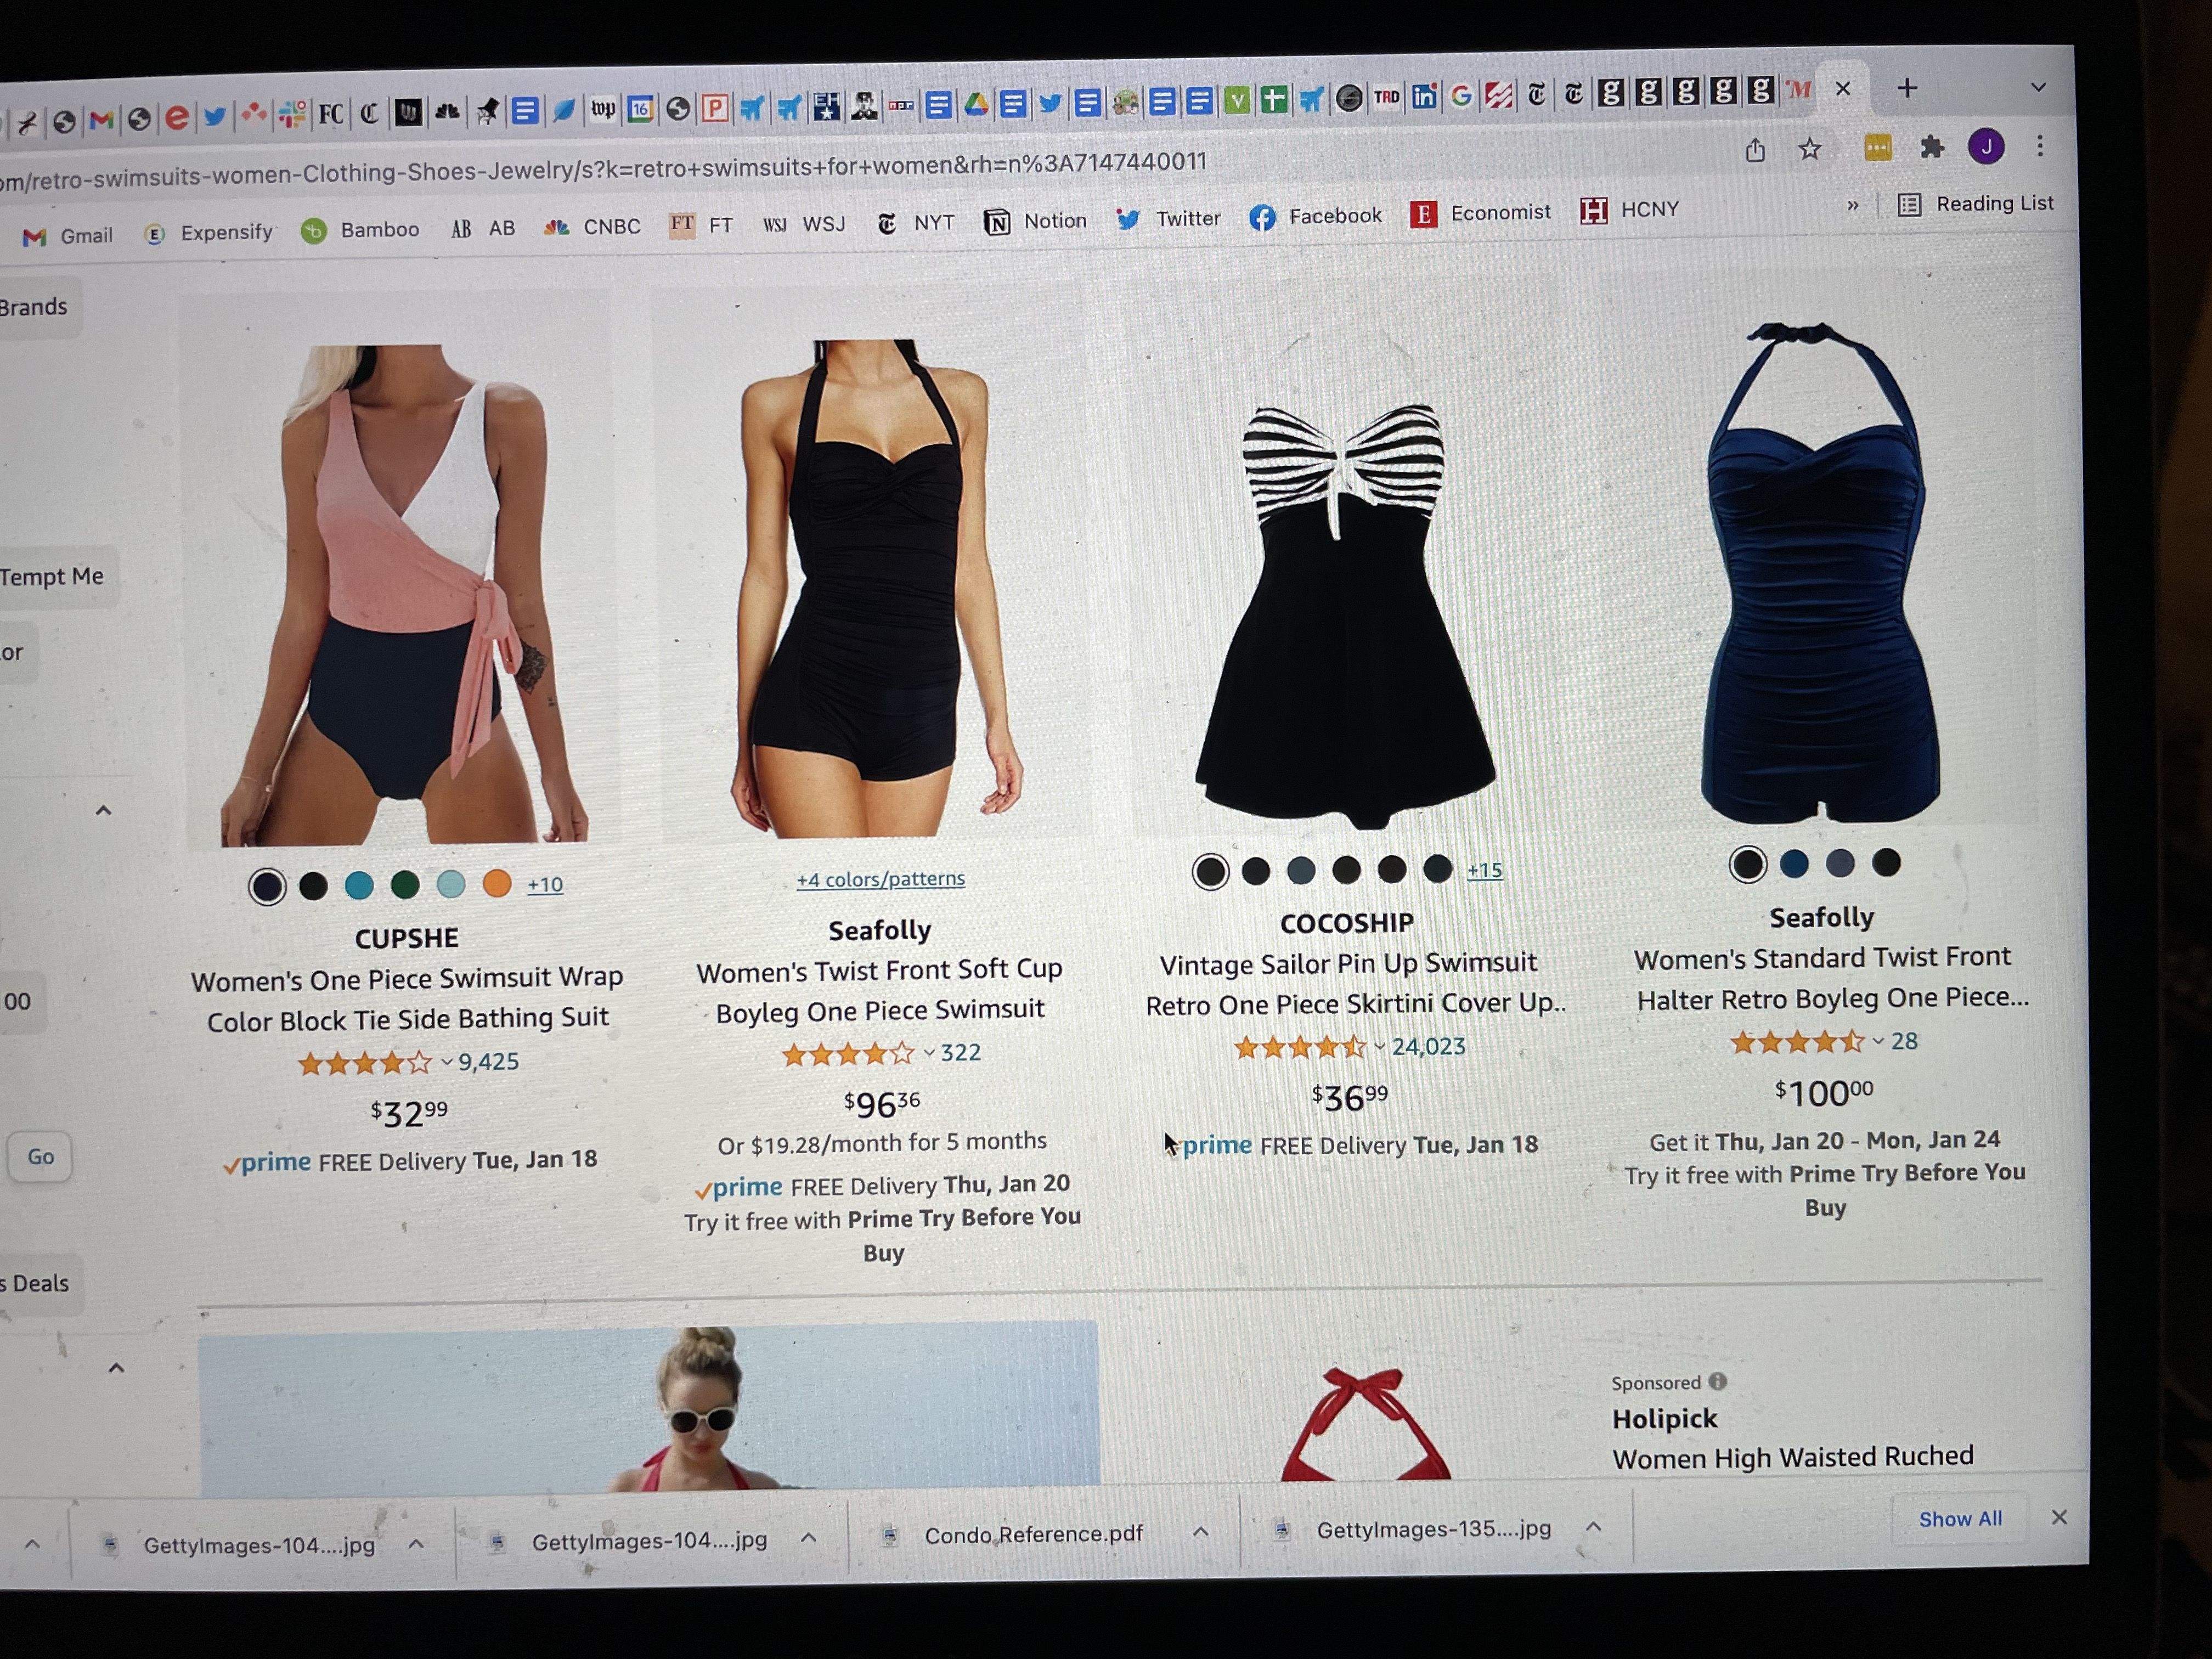This screenshot has width=2212, height=1659.
Task: Expand the rating breakdown beside 28 reviews
Action: (x=1878, y=1042)
